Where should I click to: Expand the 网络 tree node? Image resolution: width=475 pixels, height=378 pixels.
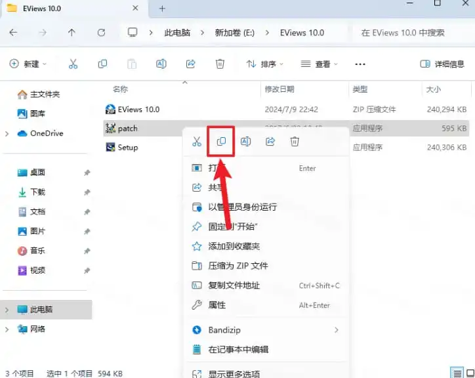pyautogui.click(x=7, y=329)
